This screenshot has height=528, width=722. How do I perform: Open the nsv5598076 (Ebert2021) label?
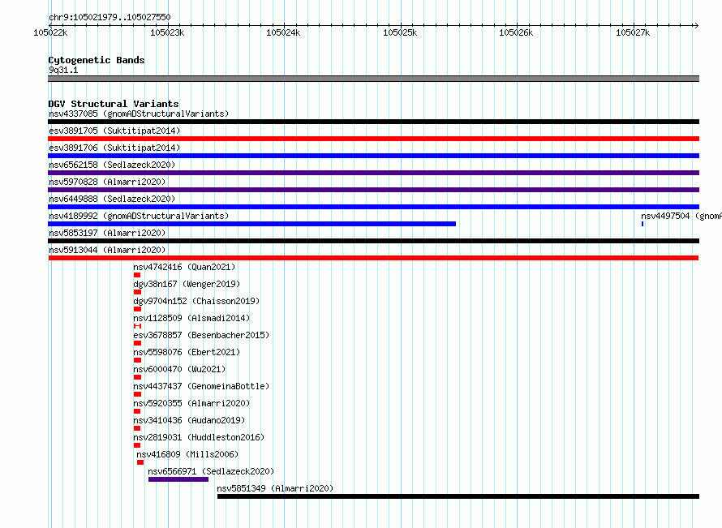(187, 352)
